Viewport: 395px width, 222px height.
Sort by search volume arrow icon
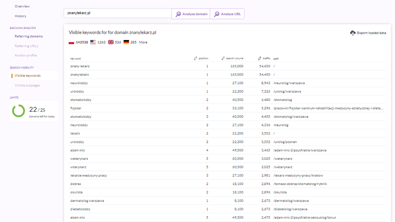[223, 58]
